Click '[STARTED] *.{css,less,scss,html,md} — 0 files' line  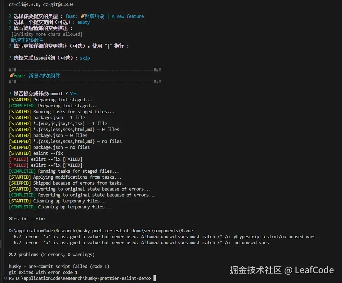64,130
